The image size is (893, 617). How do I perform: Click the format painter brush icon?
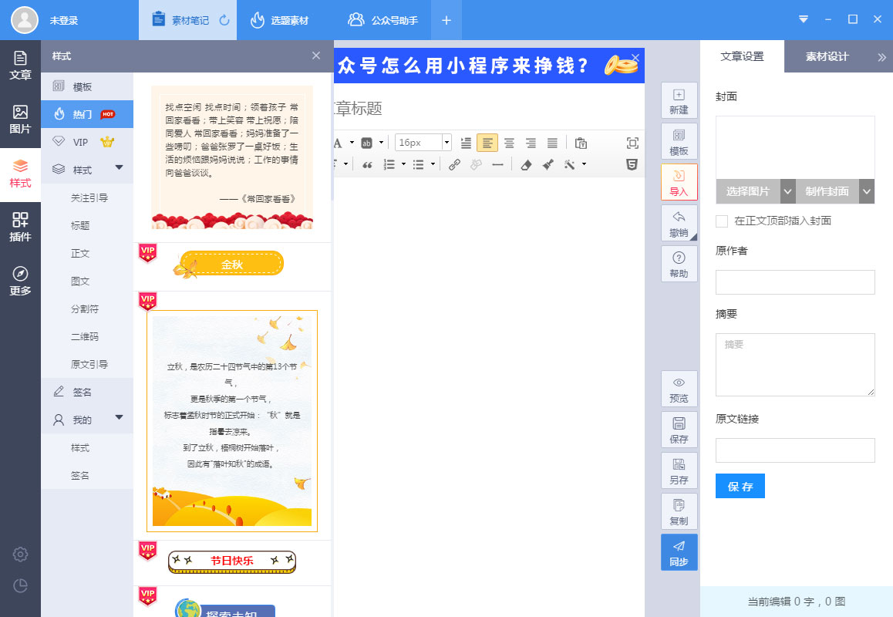coord(548,164)
